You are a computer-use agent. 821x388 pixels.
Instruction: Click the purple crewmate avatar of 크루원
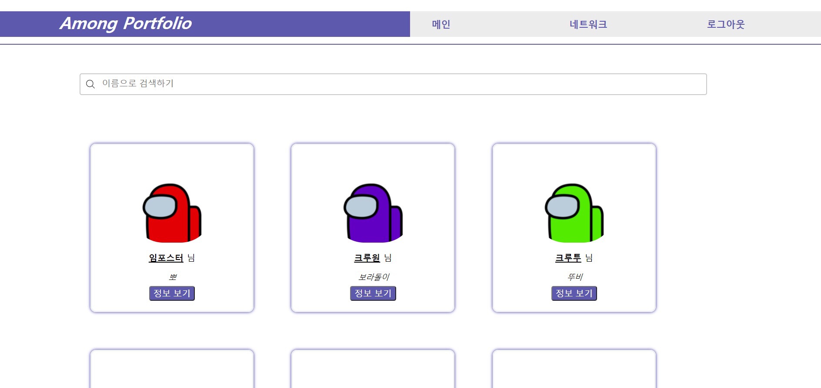(373, 213)
